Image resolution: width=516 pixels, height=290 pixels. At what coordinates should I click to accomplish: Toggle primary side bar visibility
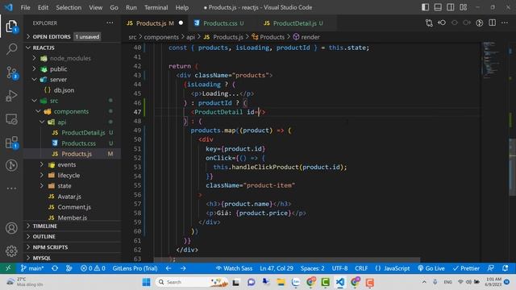[425, 7]
